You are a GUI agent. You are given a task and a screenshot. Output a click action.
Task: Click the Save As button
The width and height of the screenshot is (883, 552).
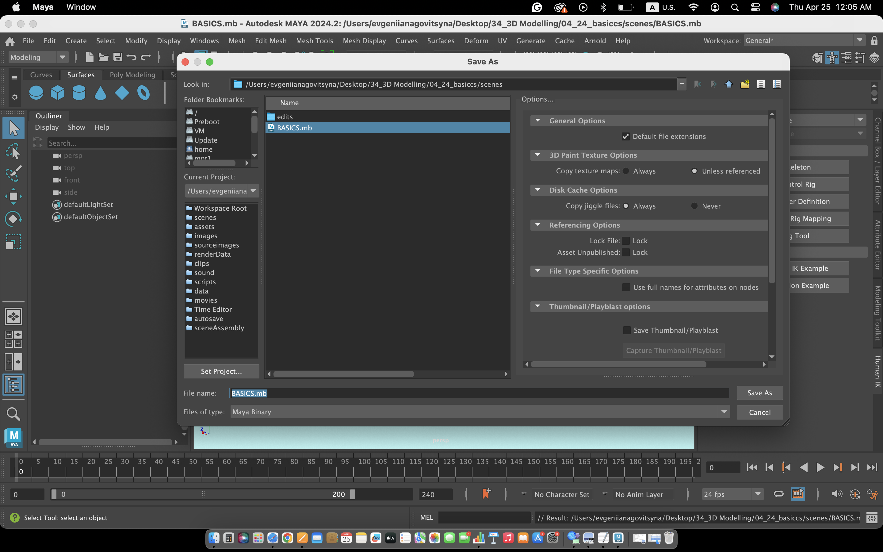pos(760,393)
